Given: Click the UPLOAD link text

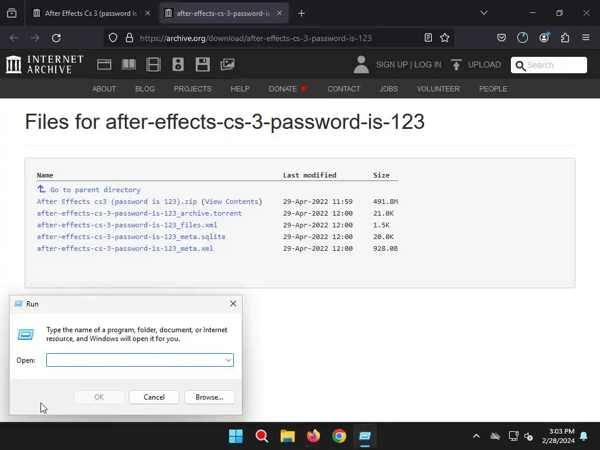Looking at the screenshot, I should coord(485,64).
